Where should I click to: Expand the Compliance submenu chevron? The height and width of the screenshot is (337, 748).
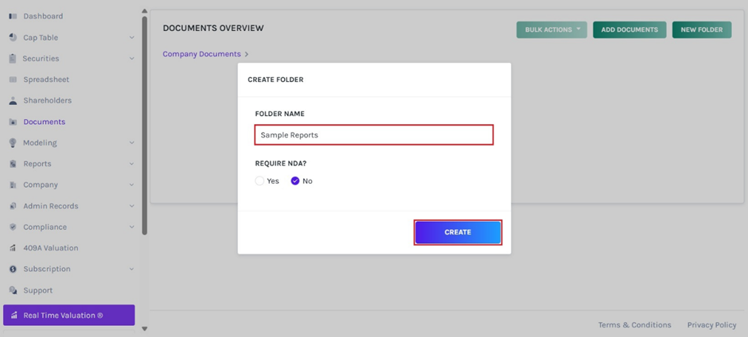point(131,227)
